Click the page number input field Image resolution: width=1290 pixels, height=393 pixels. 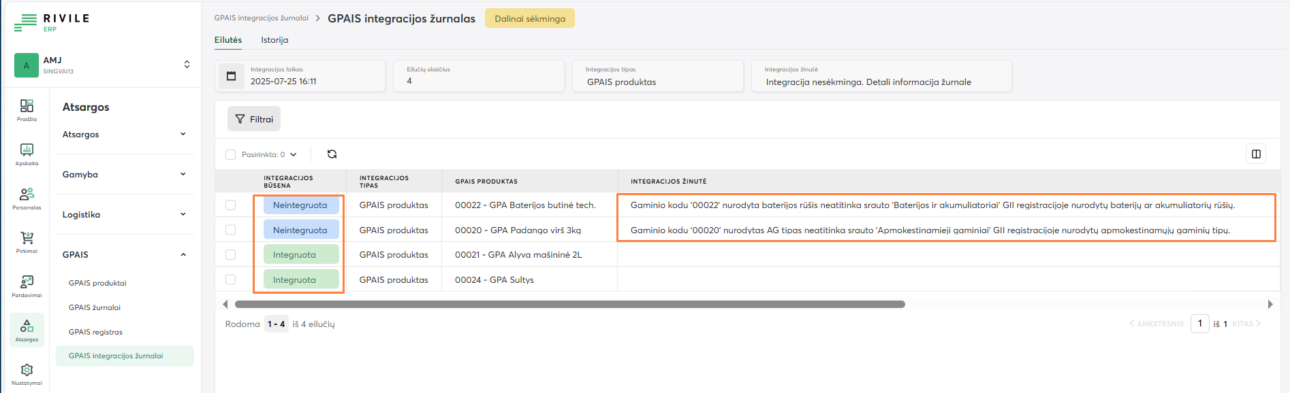[x=1199, y=324]
